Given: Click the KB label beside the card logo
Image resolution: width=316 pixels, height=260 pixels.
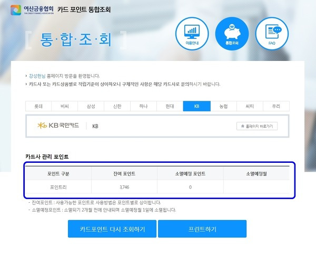Looking at the screenshot, I should 95,126.
